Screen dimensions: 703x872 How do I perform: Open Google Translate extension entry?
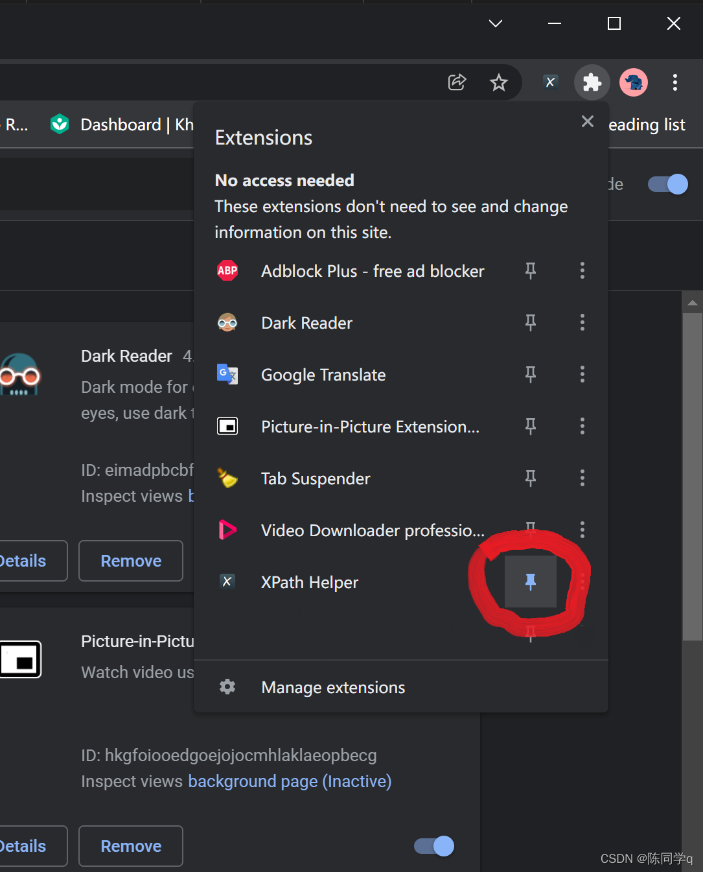pos(323,375)
